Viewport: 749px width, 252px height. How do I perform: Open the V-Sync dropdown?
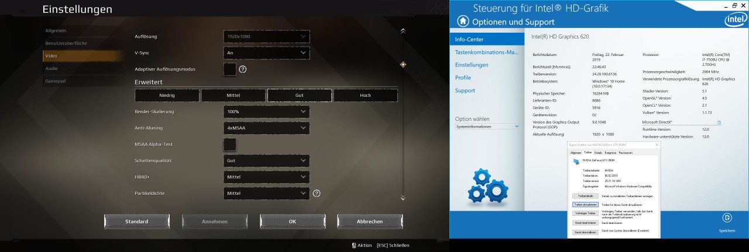click(x=266, y=53)
